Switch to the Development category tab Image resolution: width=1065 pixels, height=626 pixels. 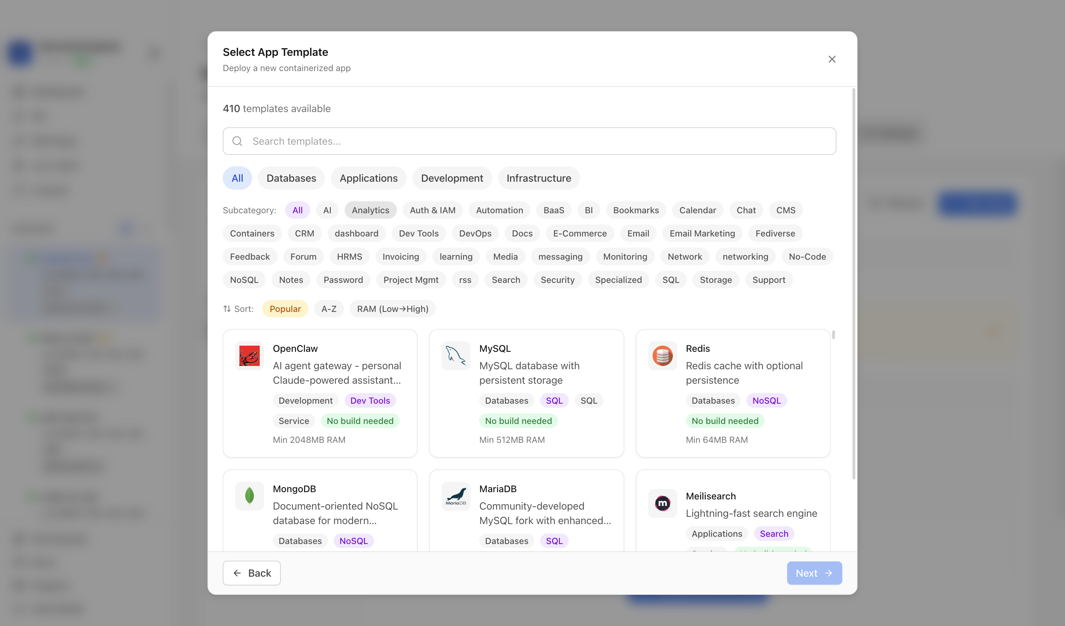[x=452, y=178]
